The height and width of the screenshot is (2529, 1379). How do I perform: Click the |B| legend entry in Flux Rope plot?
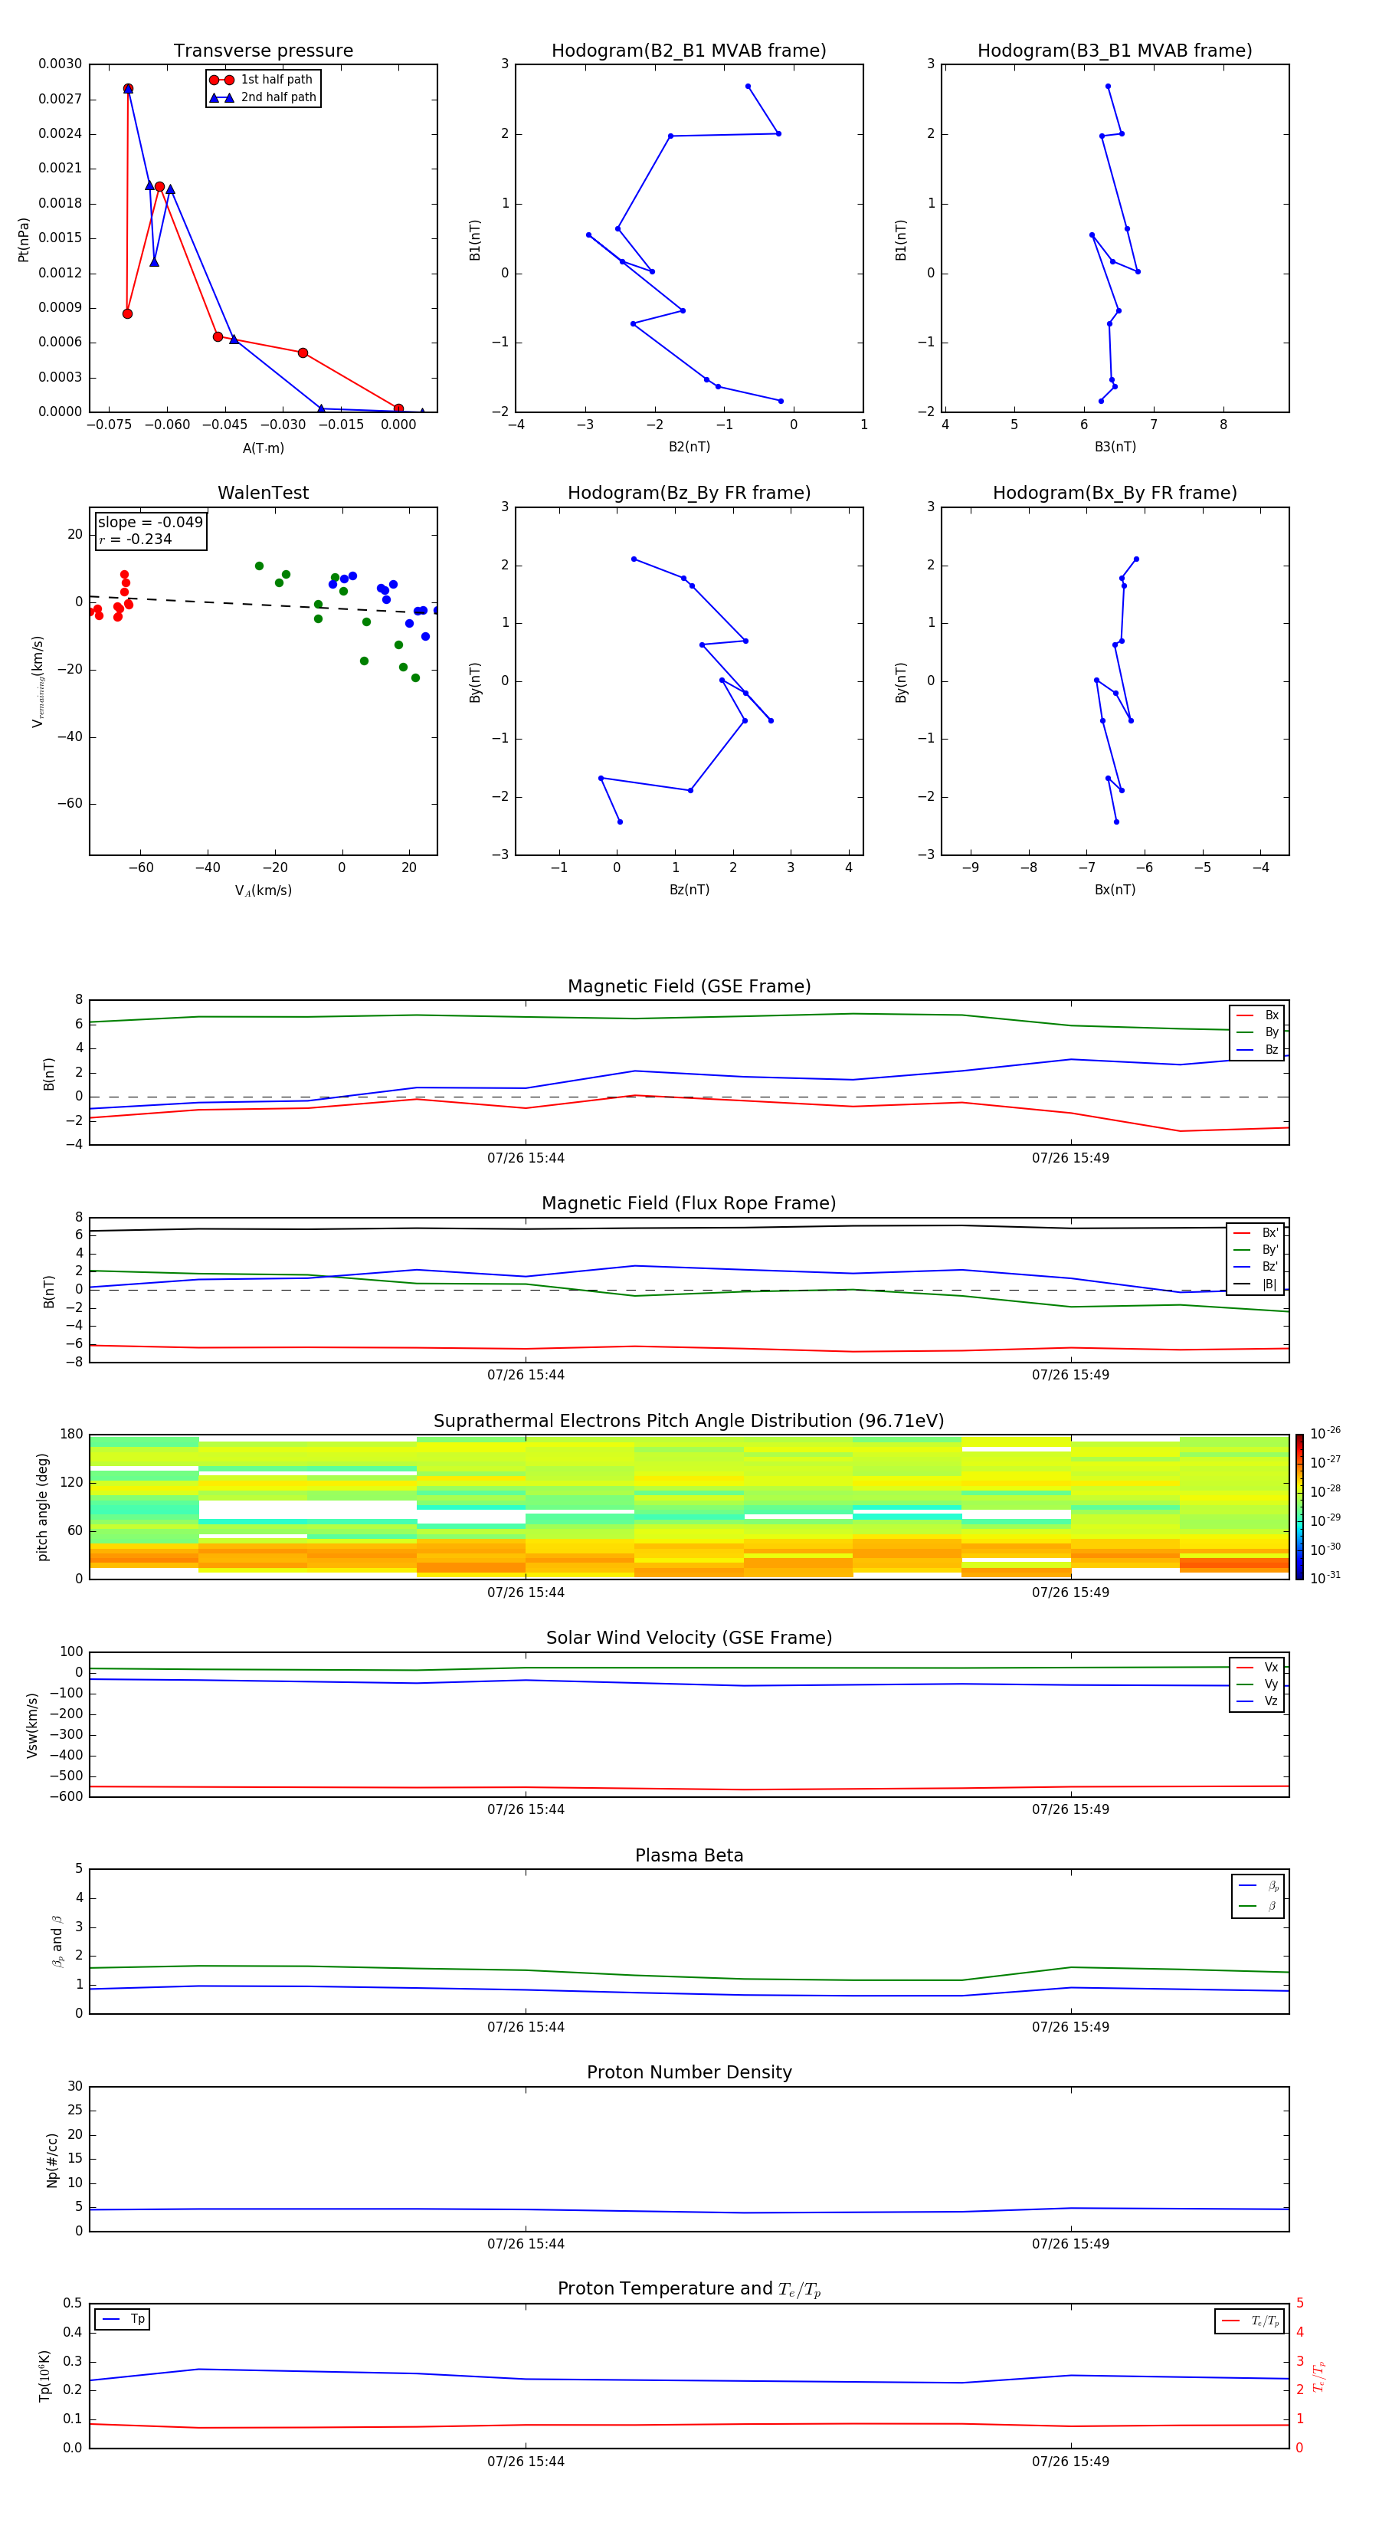click(1256, 1284)
